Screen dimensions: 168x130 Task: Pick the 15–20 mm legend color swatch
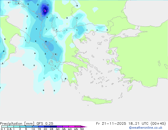(x=41, y=127)
